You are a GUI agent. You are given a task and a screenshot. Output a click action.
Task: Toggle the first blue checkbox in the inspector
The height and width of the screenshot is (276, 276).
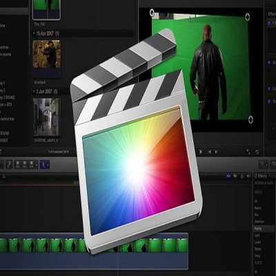click(269, 23)
